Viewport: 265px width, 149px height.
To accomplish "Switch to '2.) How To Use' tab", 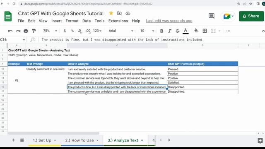I will point(79,140).
